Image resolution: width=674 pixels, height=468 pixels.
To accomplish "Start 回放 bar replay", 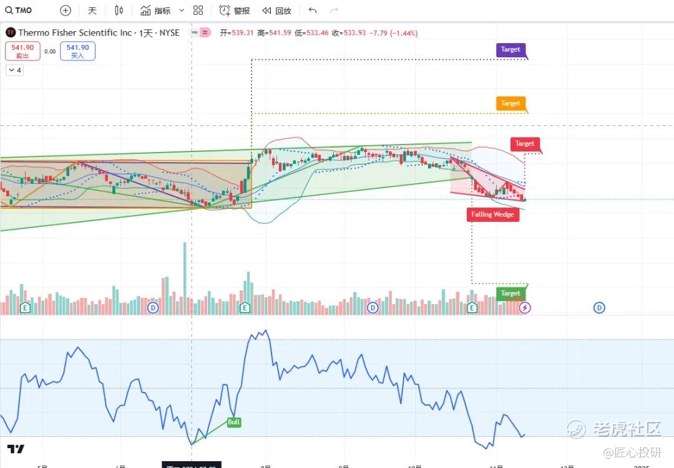I will coord(277,11).
